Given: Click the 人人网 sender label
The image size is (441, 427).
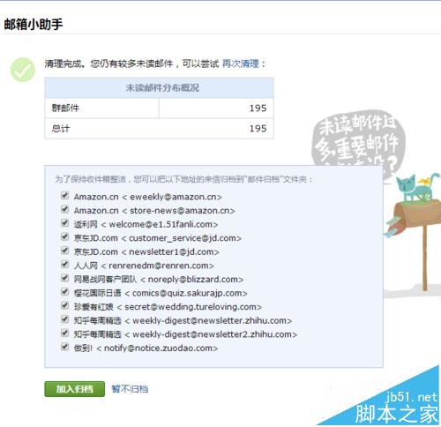Looking at the screenshot, I should tap(144, 266).
